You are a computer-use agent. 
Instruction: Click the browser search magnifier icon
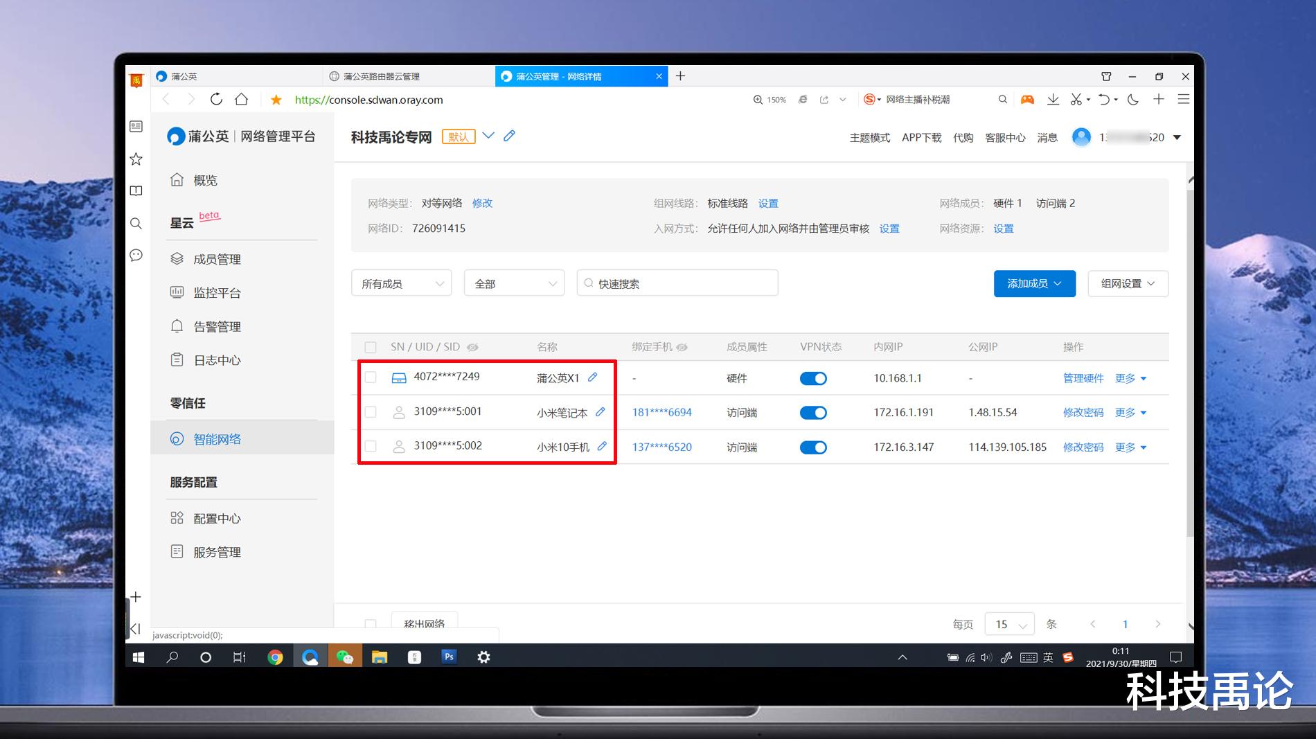(1002, 99)
